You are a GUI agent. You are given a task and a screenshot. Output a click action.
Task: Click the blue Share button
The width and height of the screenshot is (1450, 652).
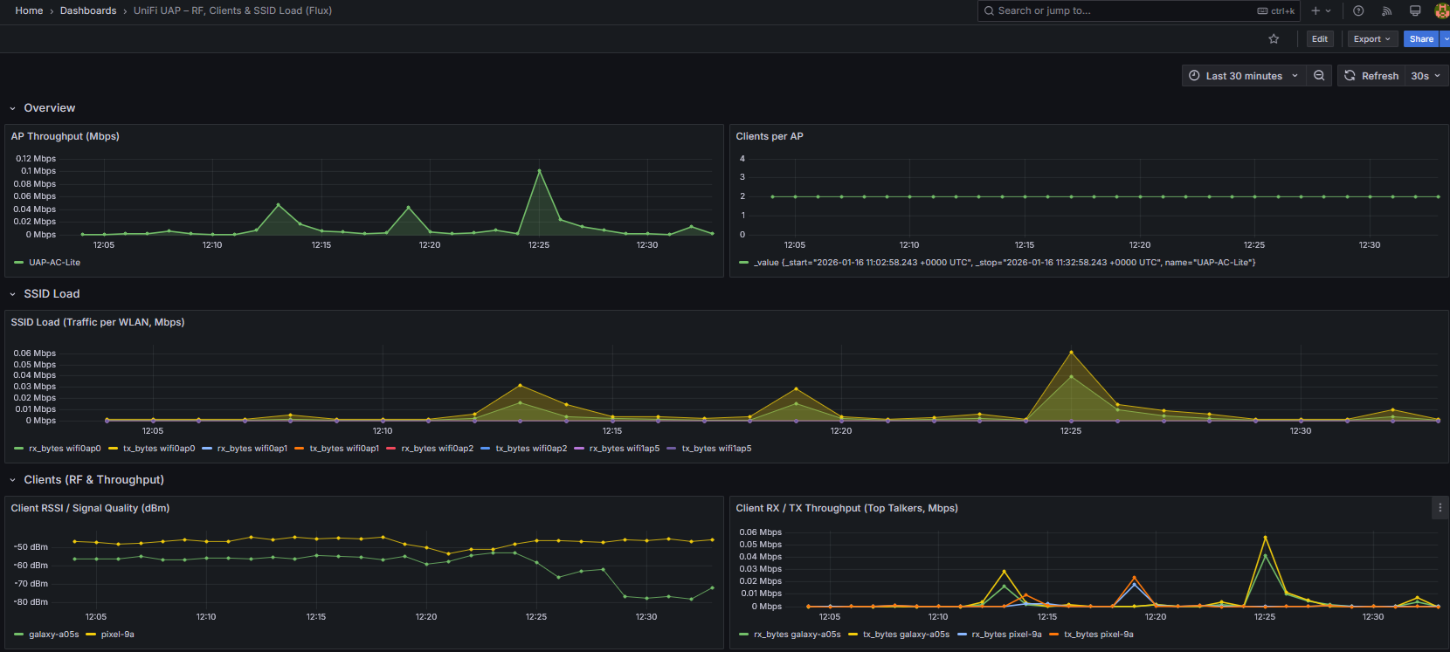pos(1420,39)
